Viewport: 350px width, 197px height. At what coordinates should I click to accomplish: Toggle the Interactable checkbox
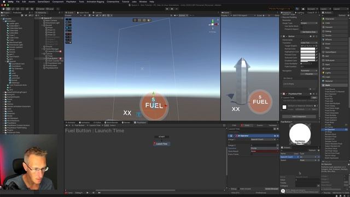coord(301,40)
